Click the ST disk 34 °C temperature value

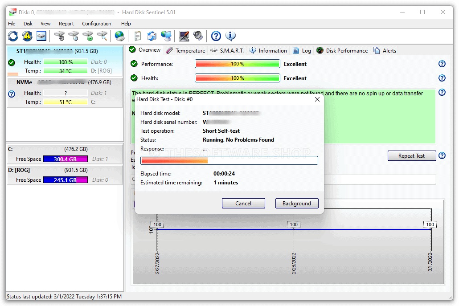click(65, 71)
